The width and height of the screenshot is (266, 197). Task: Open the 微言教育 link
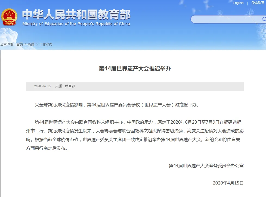point(258,3)
